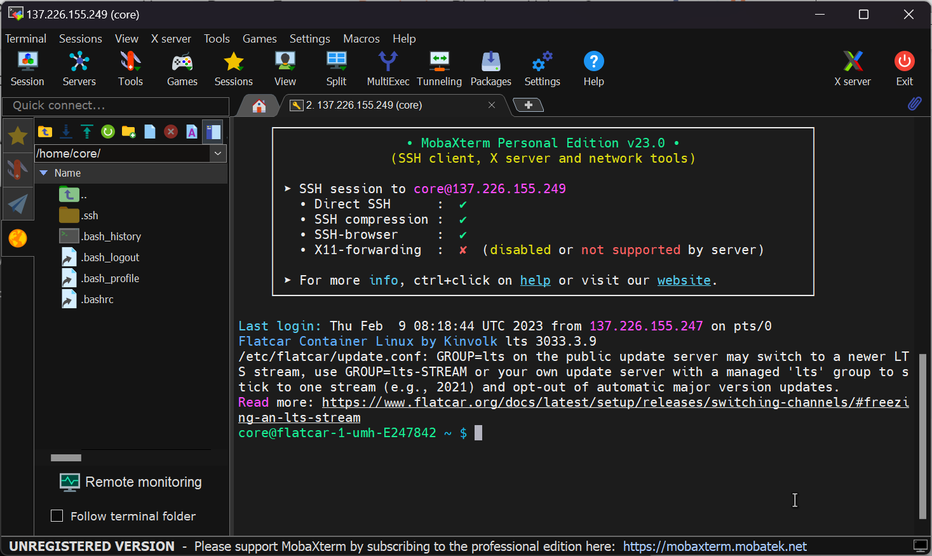The image size is (932, 556).
Task: Enable Follow terminal folder checkbox
Action: (57, 516)
